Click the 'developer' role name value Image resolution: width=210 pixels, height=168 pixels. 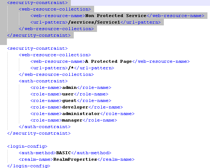[75, 107]
